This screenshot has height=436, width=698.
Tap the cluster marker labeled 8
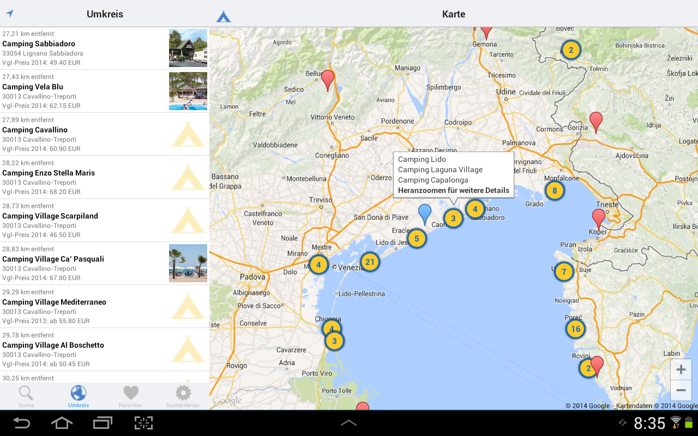(x=555, y=191)
